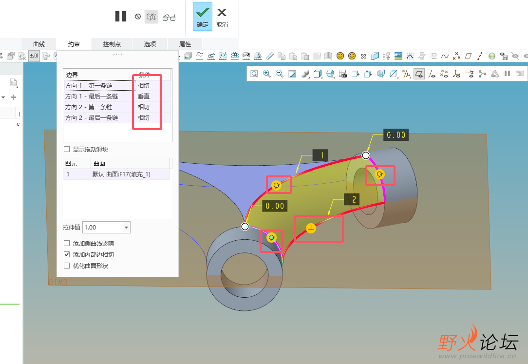This screenshot has height=364, width=528.
Task: Select the no-preview icon beside pause
Action: [138, 16]
